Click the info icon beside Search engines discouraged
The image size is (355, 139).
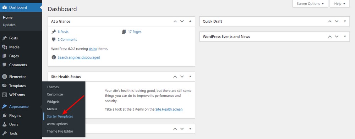(54, 57)
